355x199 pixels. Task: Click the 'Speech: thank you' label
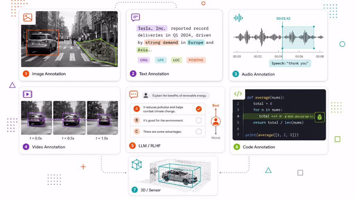290,64
